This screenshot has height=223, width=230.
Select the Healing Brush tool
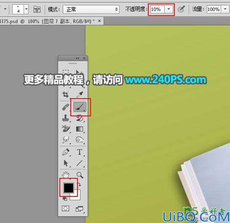tap(66, 107)
